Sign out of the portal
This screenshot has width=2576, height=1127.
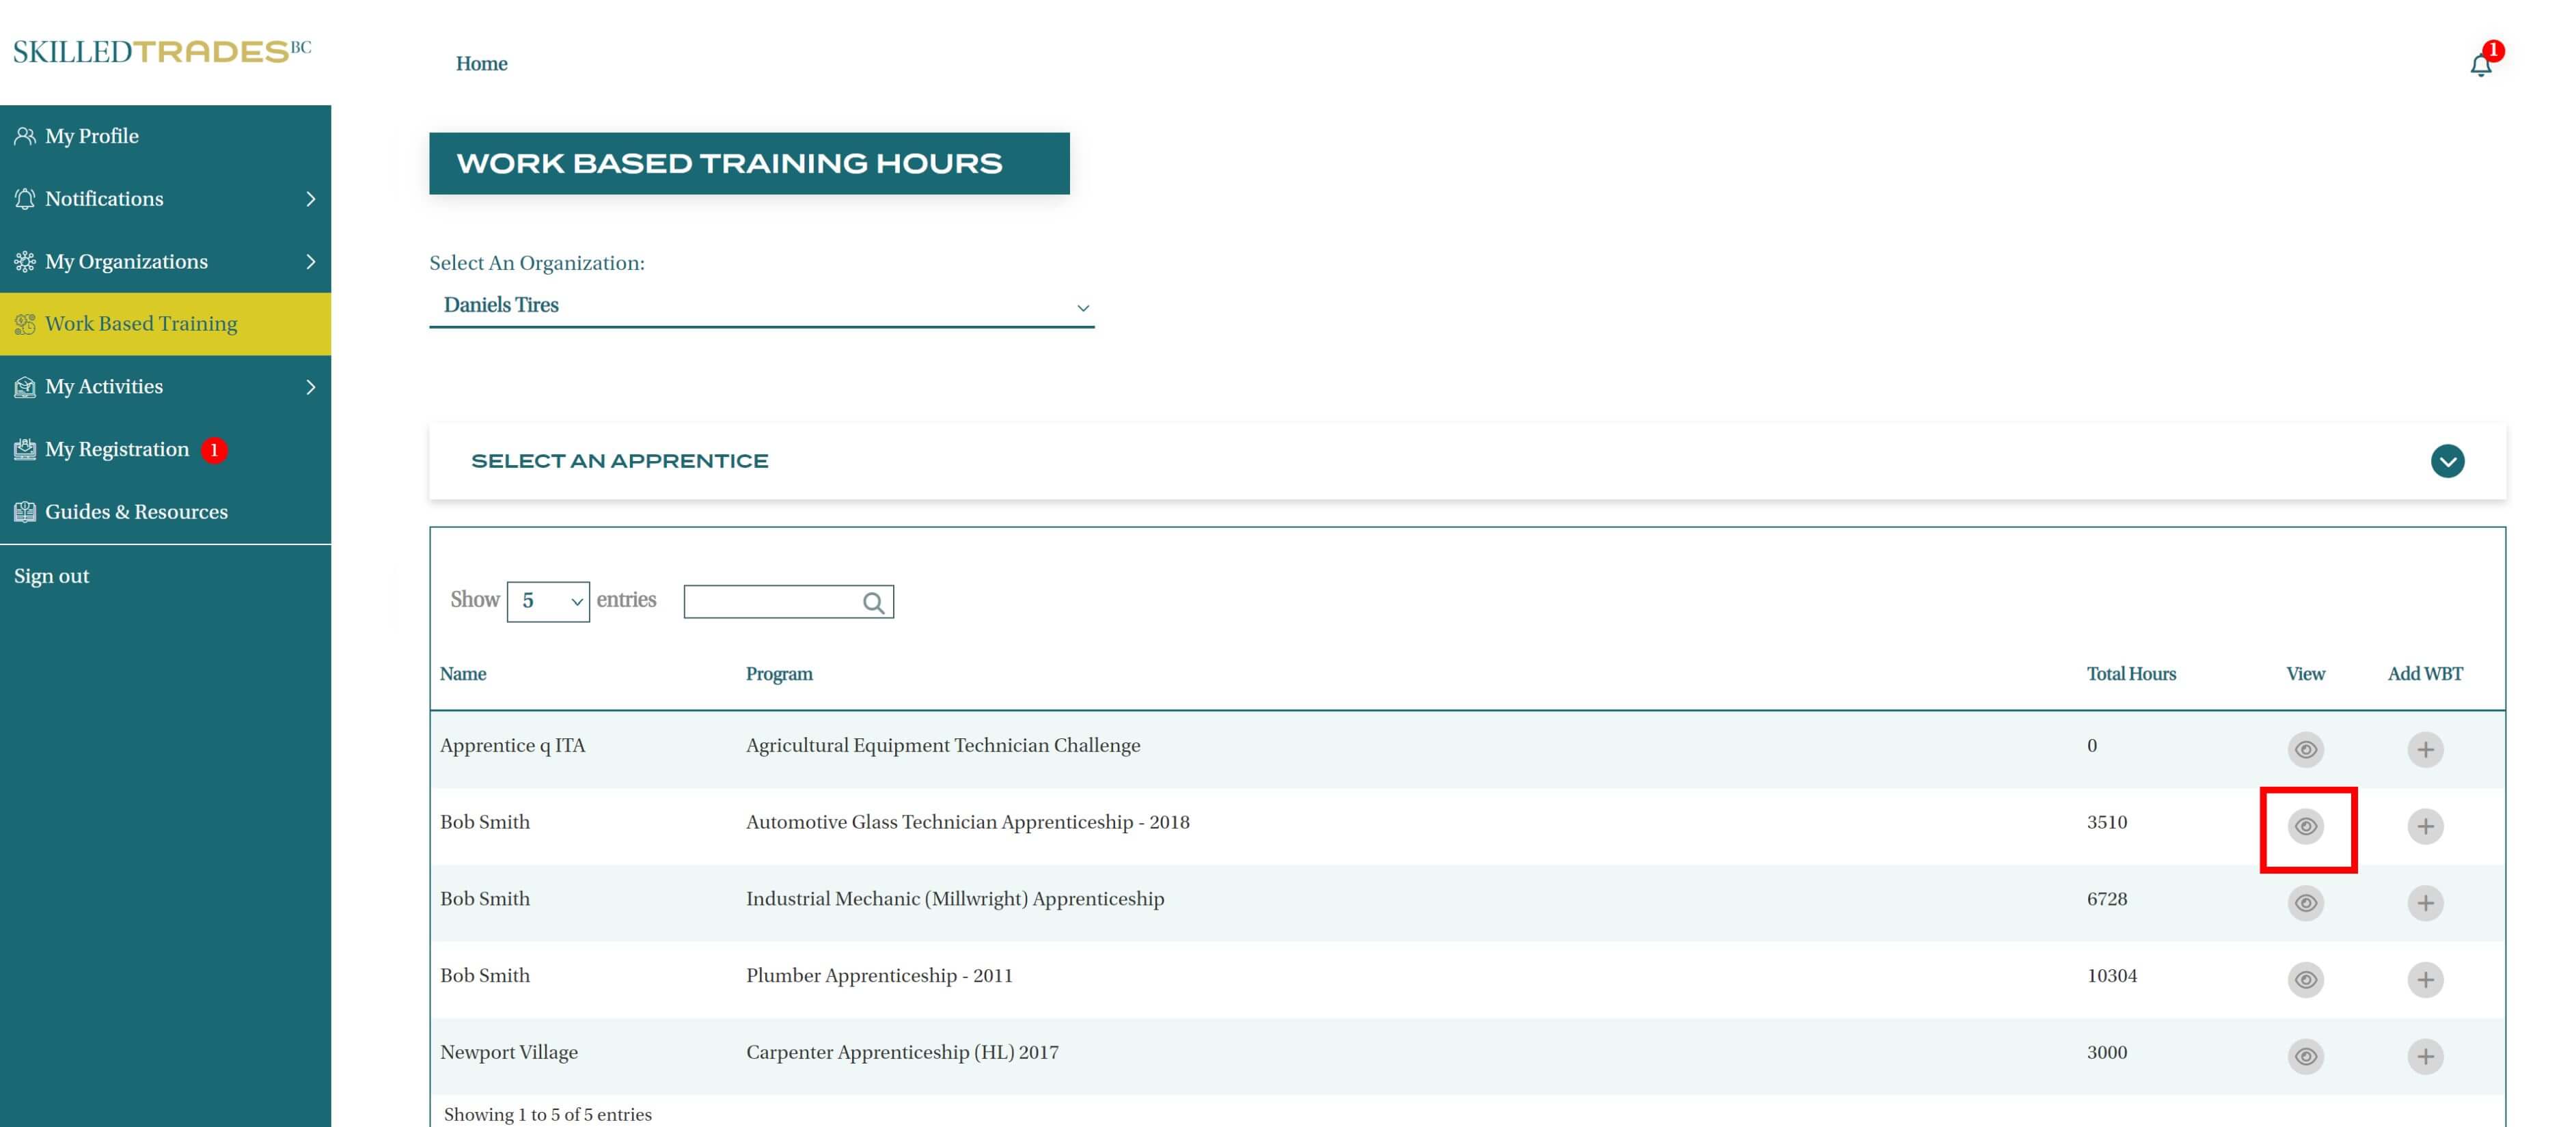point(52,576)
